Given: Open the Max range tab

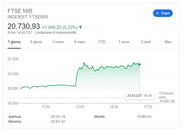Looking at the screenshot, I should pos(168,42).
